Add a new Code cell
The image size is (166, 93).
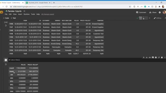click(x=6, y=18)
